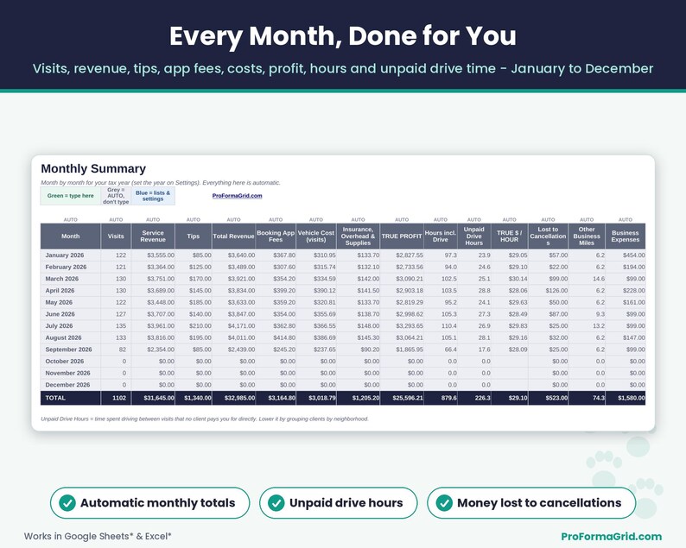Click the total visits cell 1102
This screenshot has width=686, height=548.
coord(116,398)
